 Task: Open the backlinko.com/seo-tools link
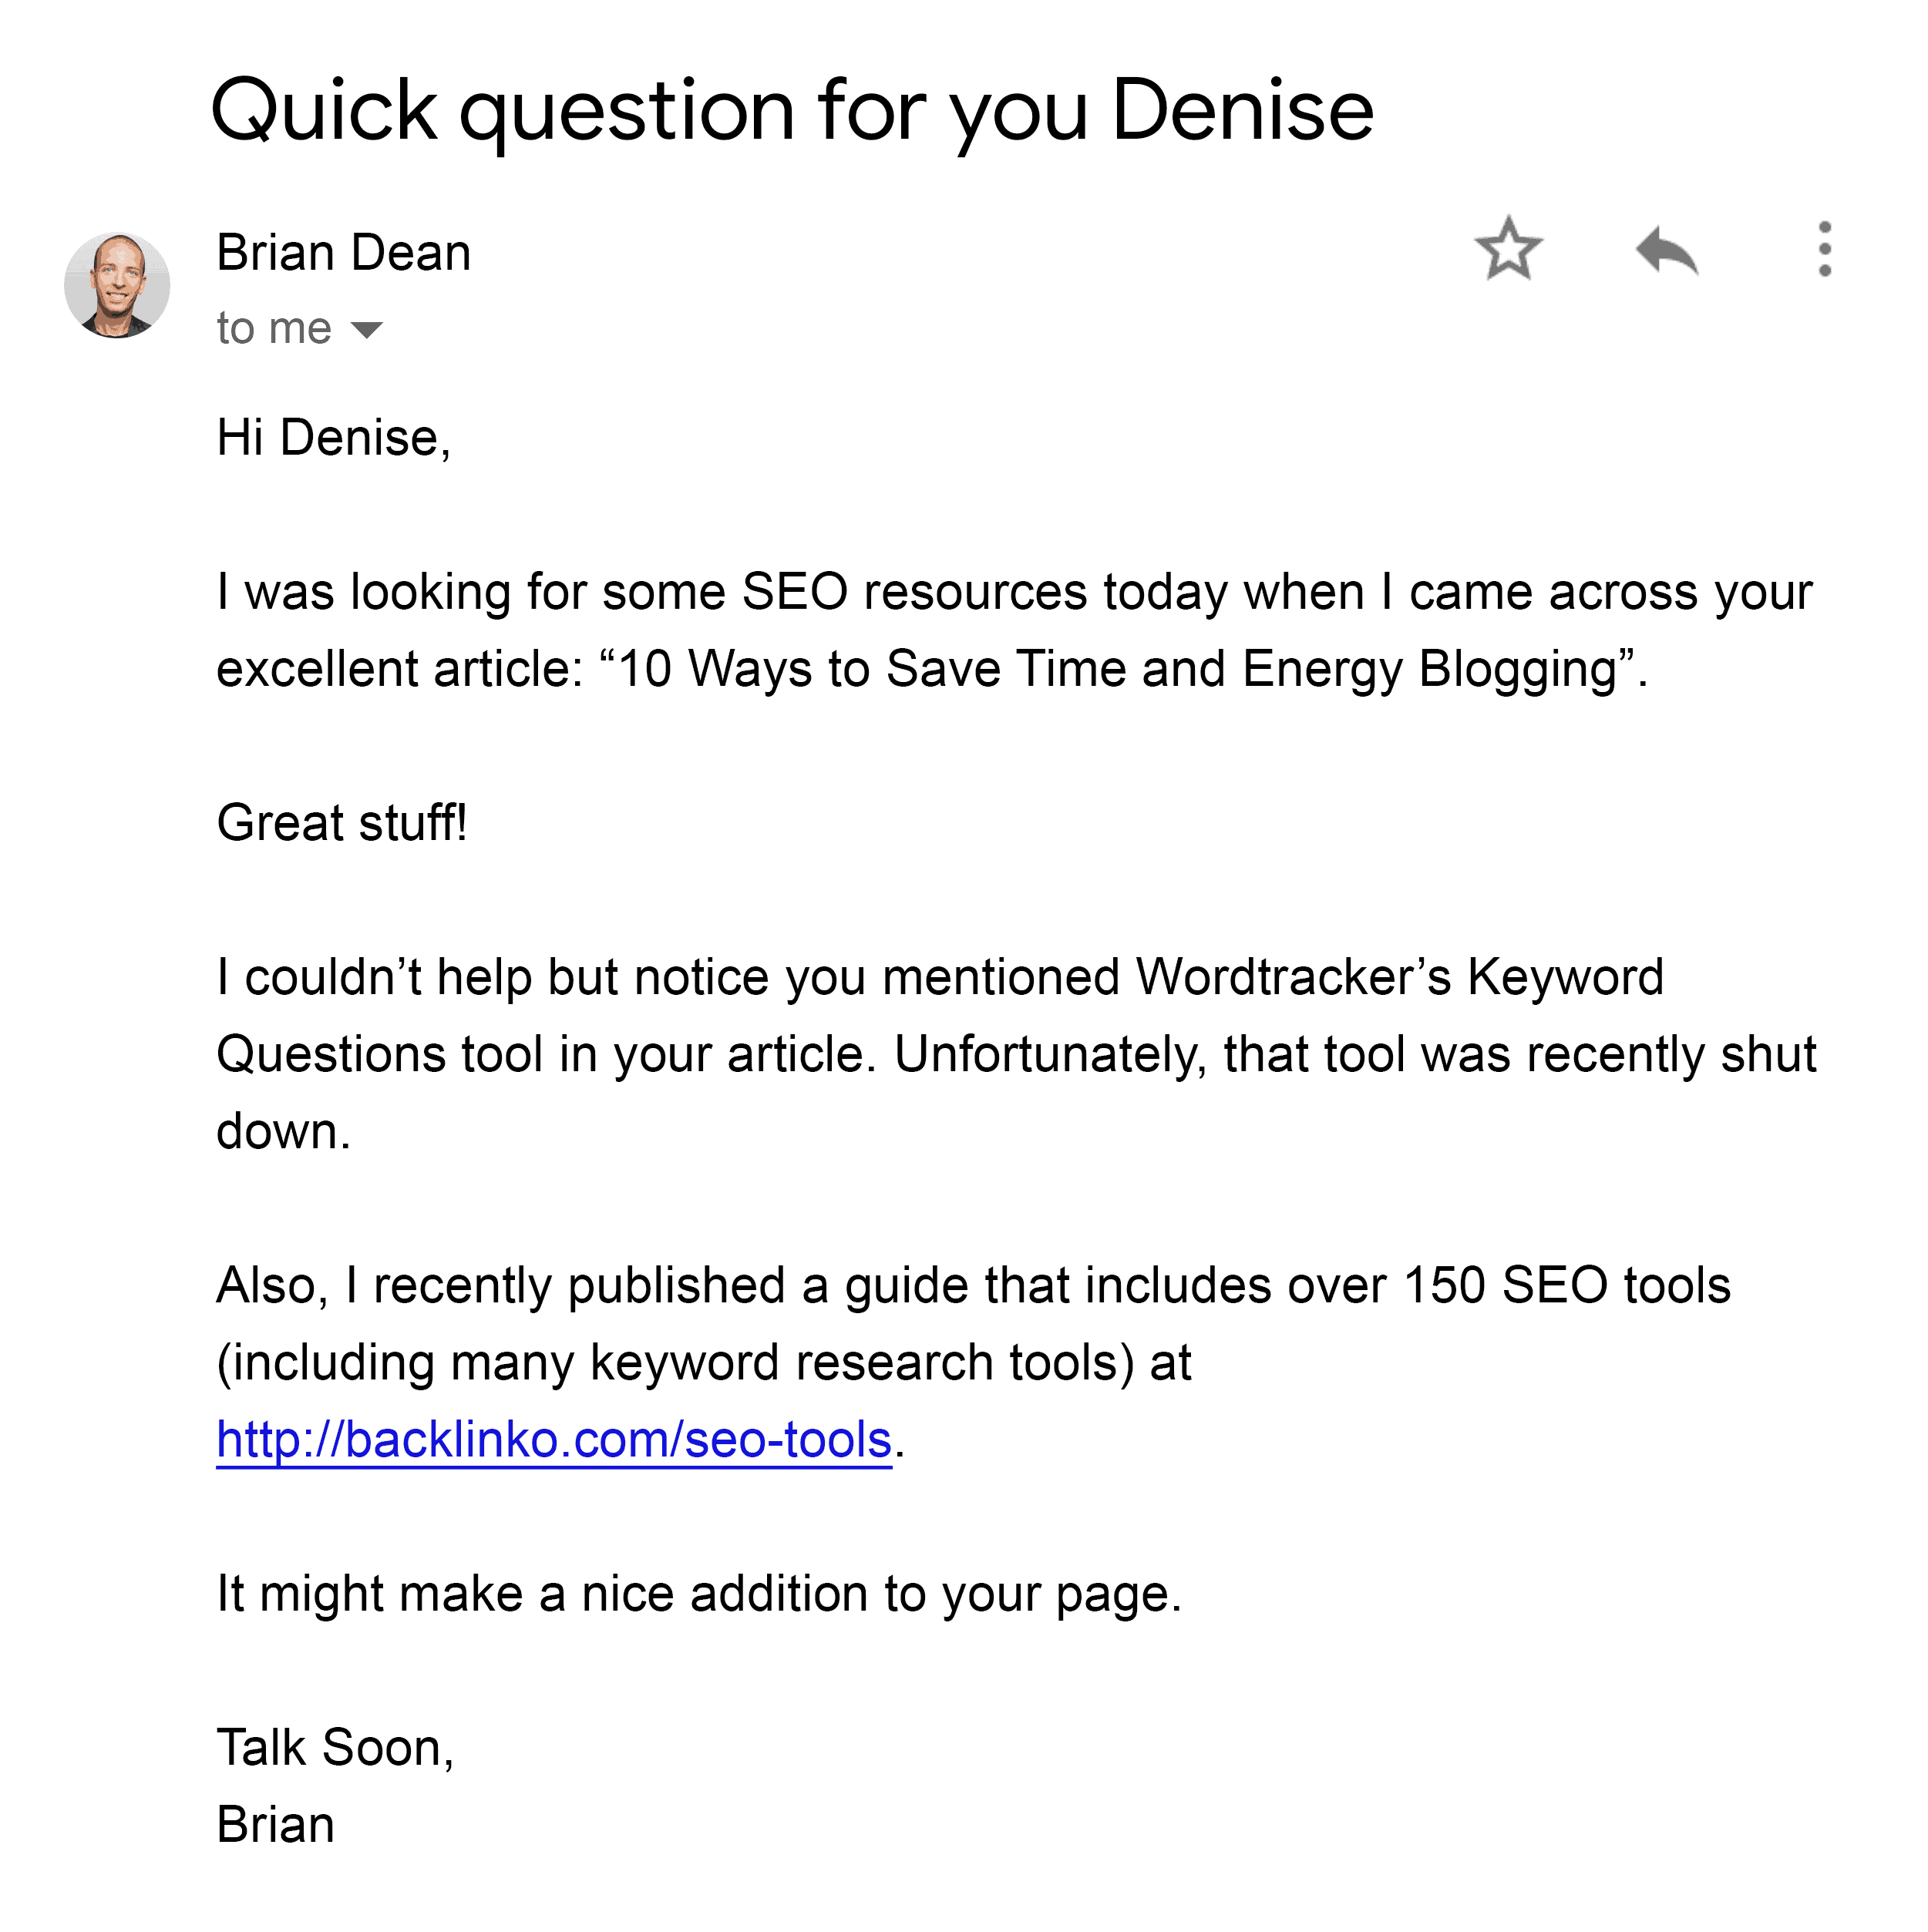554,1439
